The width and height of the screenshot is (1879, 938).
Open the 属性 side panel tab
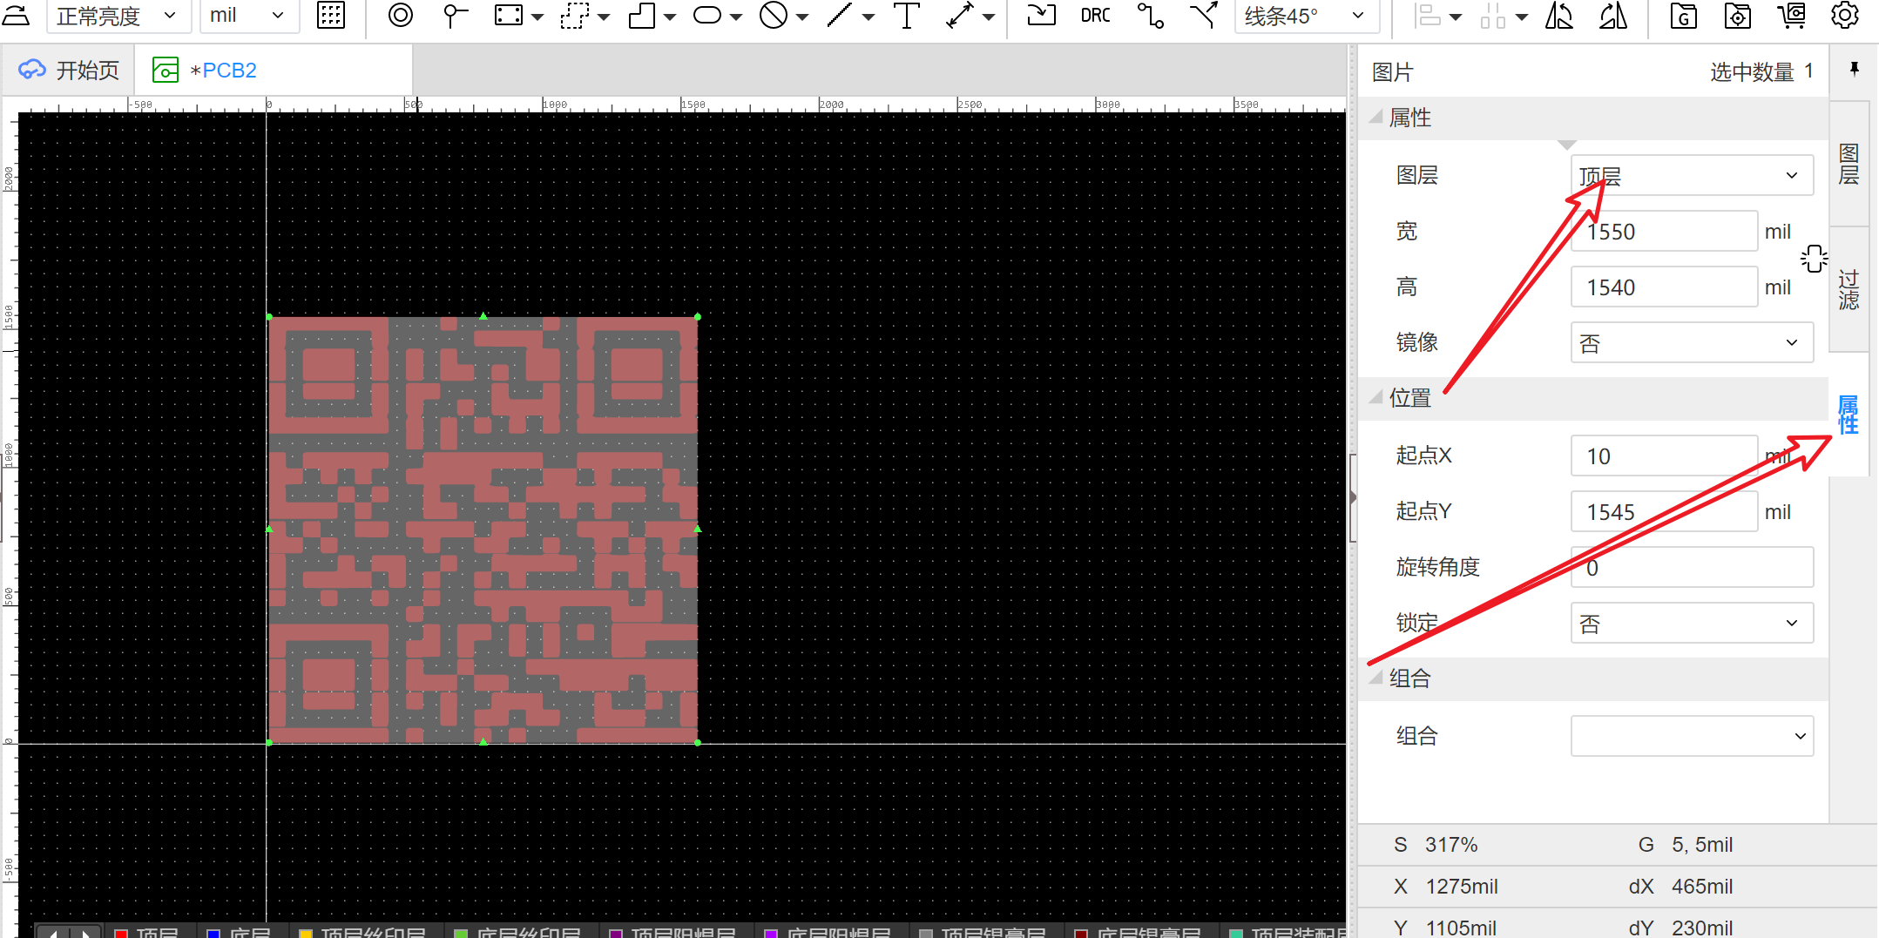(x=1849, y=415)
